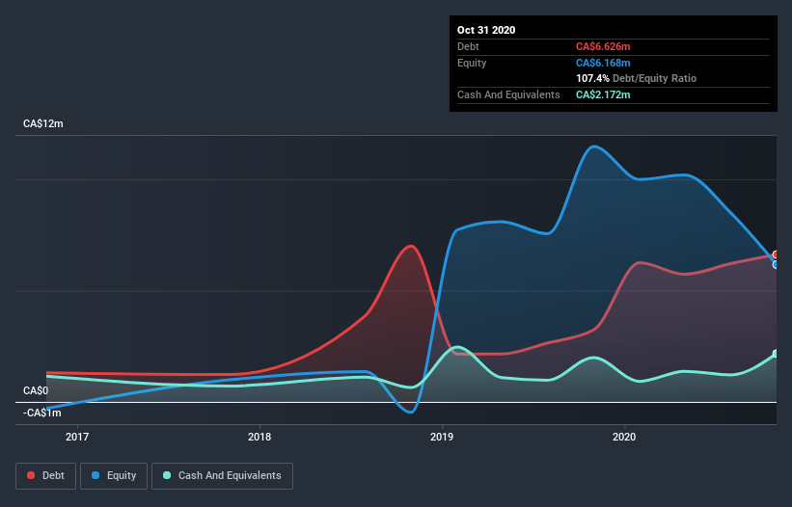Click the red Debt endpoint marker
Viewport: 792px width, 507px height.
[776, 254]
